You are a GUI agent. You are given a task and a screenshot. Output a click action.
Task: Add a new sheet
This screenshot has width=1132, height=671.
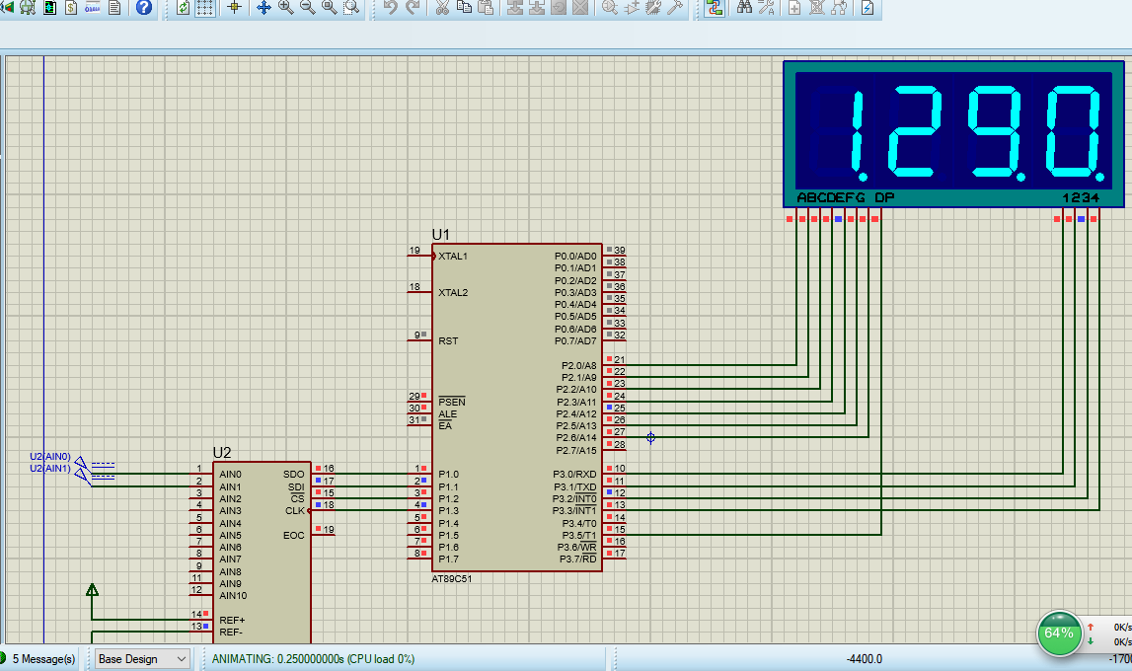[x=794, y=8]
